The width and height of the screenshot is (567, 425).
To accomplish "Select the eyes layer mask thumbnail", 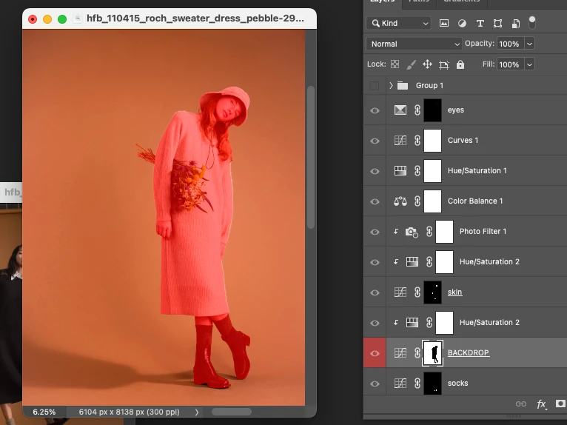I will (432, 110).
